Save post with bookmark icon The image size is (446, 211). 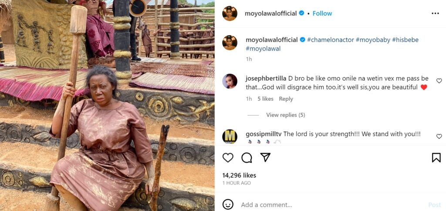(x=436, y=158)
